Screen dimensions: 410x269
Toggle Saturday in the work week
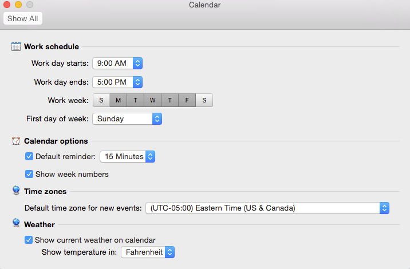coord(204,100)
